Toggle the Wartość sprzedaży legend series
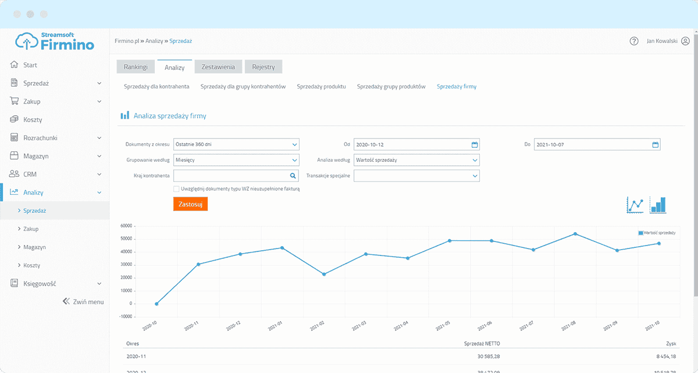This screenshot has width=698, height=373. click(656, 233)
